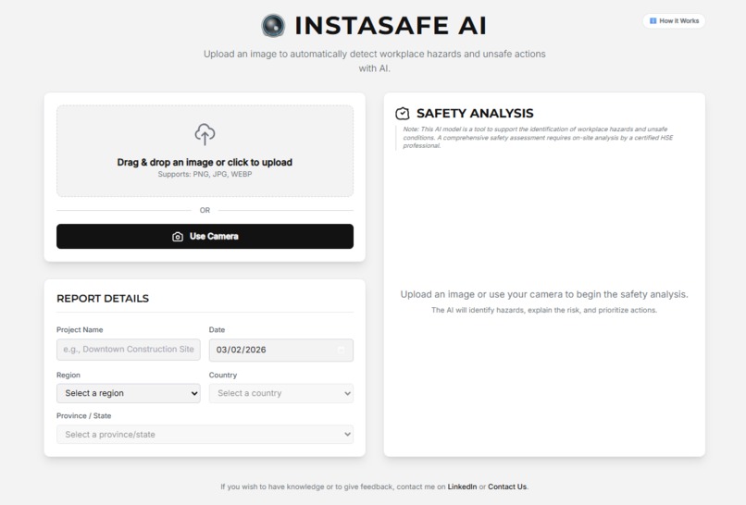Click the Date field showing 03/02/2026
This screenshot has width=746, height=505.
pos(281,350)
